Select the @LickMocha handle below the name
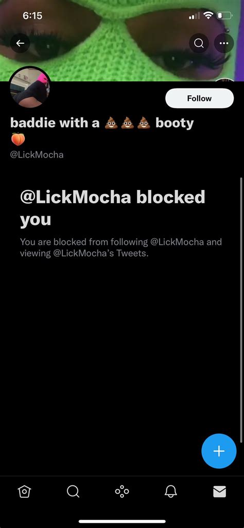 (x=37, y=155)
